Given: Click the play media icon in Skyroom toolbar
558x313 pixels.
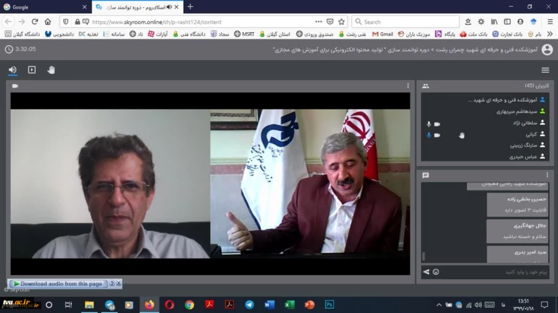Looking at the screenshot, I should pos(32,70).
